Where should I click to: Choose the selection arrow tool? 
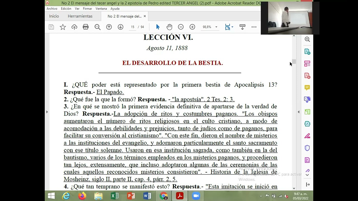click(158, 27)
